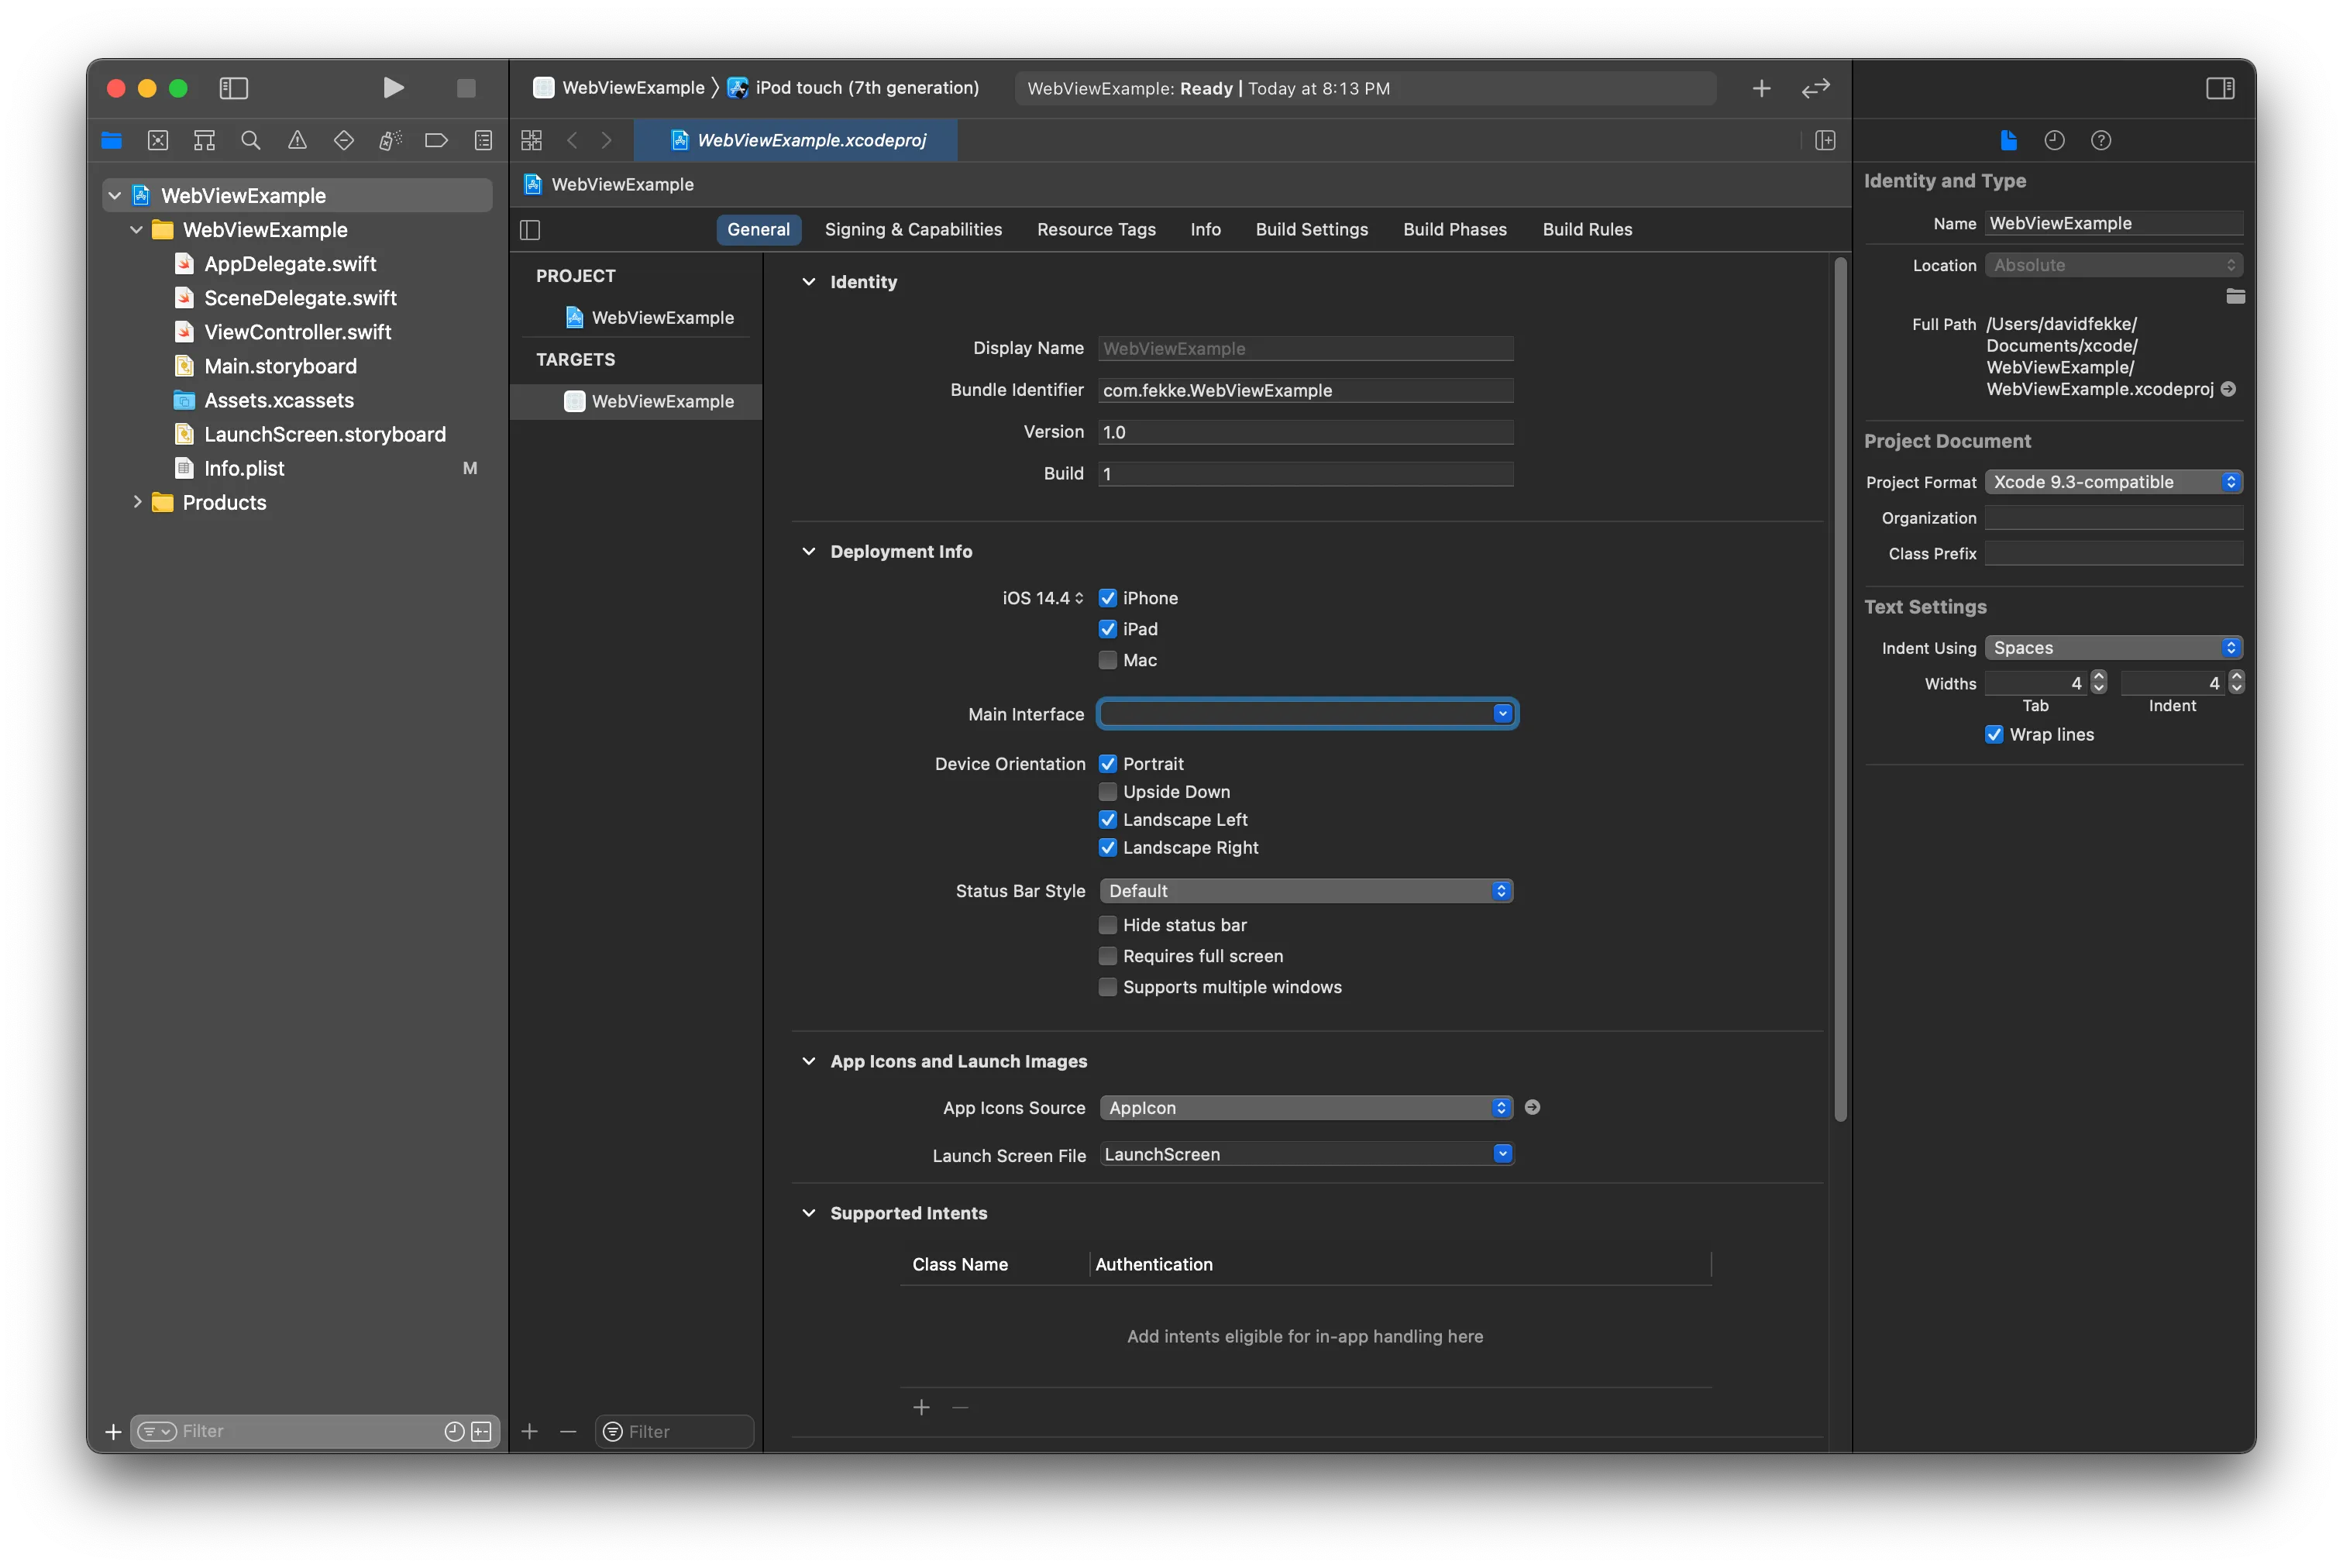
Task: Open the Library with the plus button
Action: point(1761,88)
